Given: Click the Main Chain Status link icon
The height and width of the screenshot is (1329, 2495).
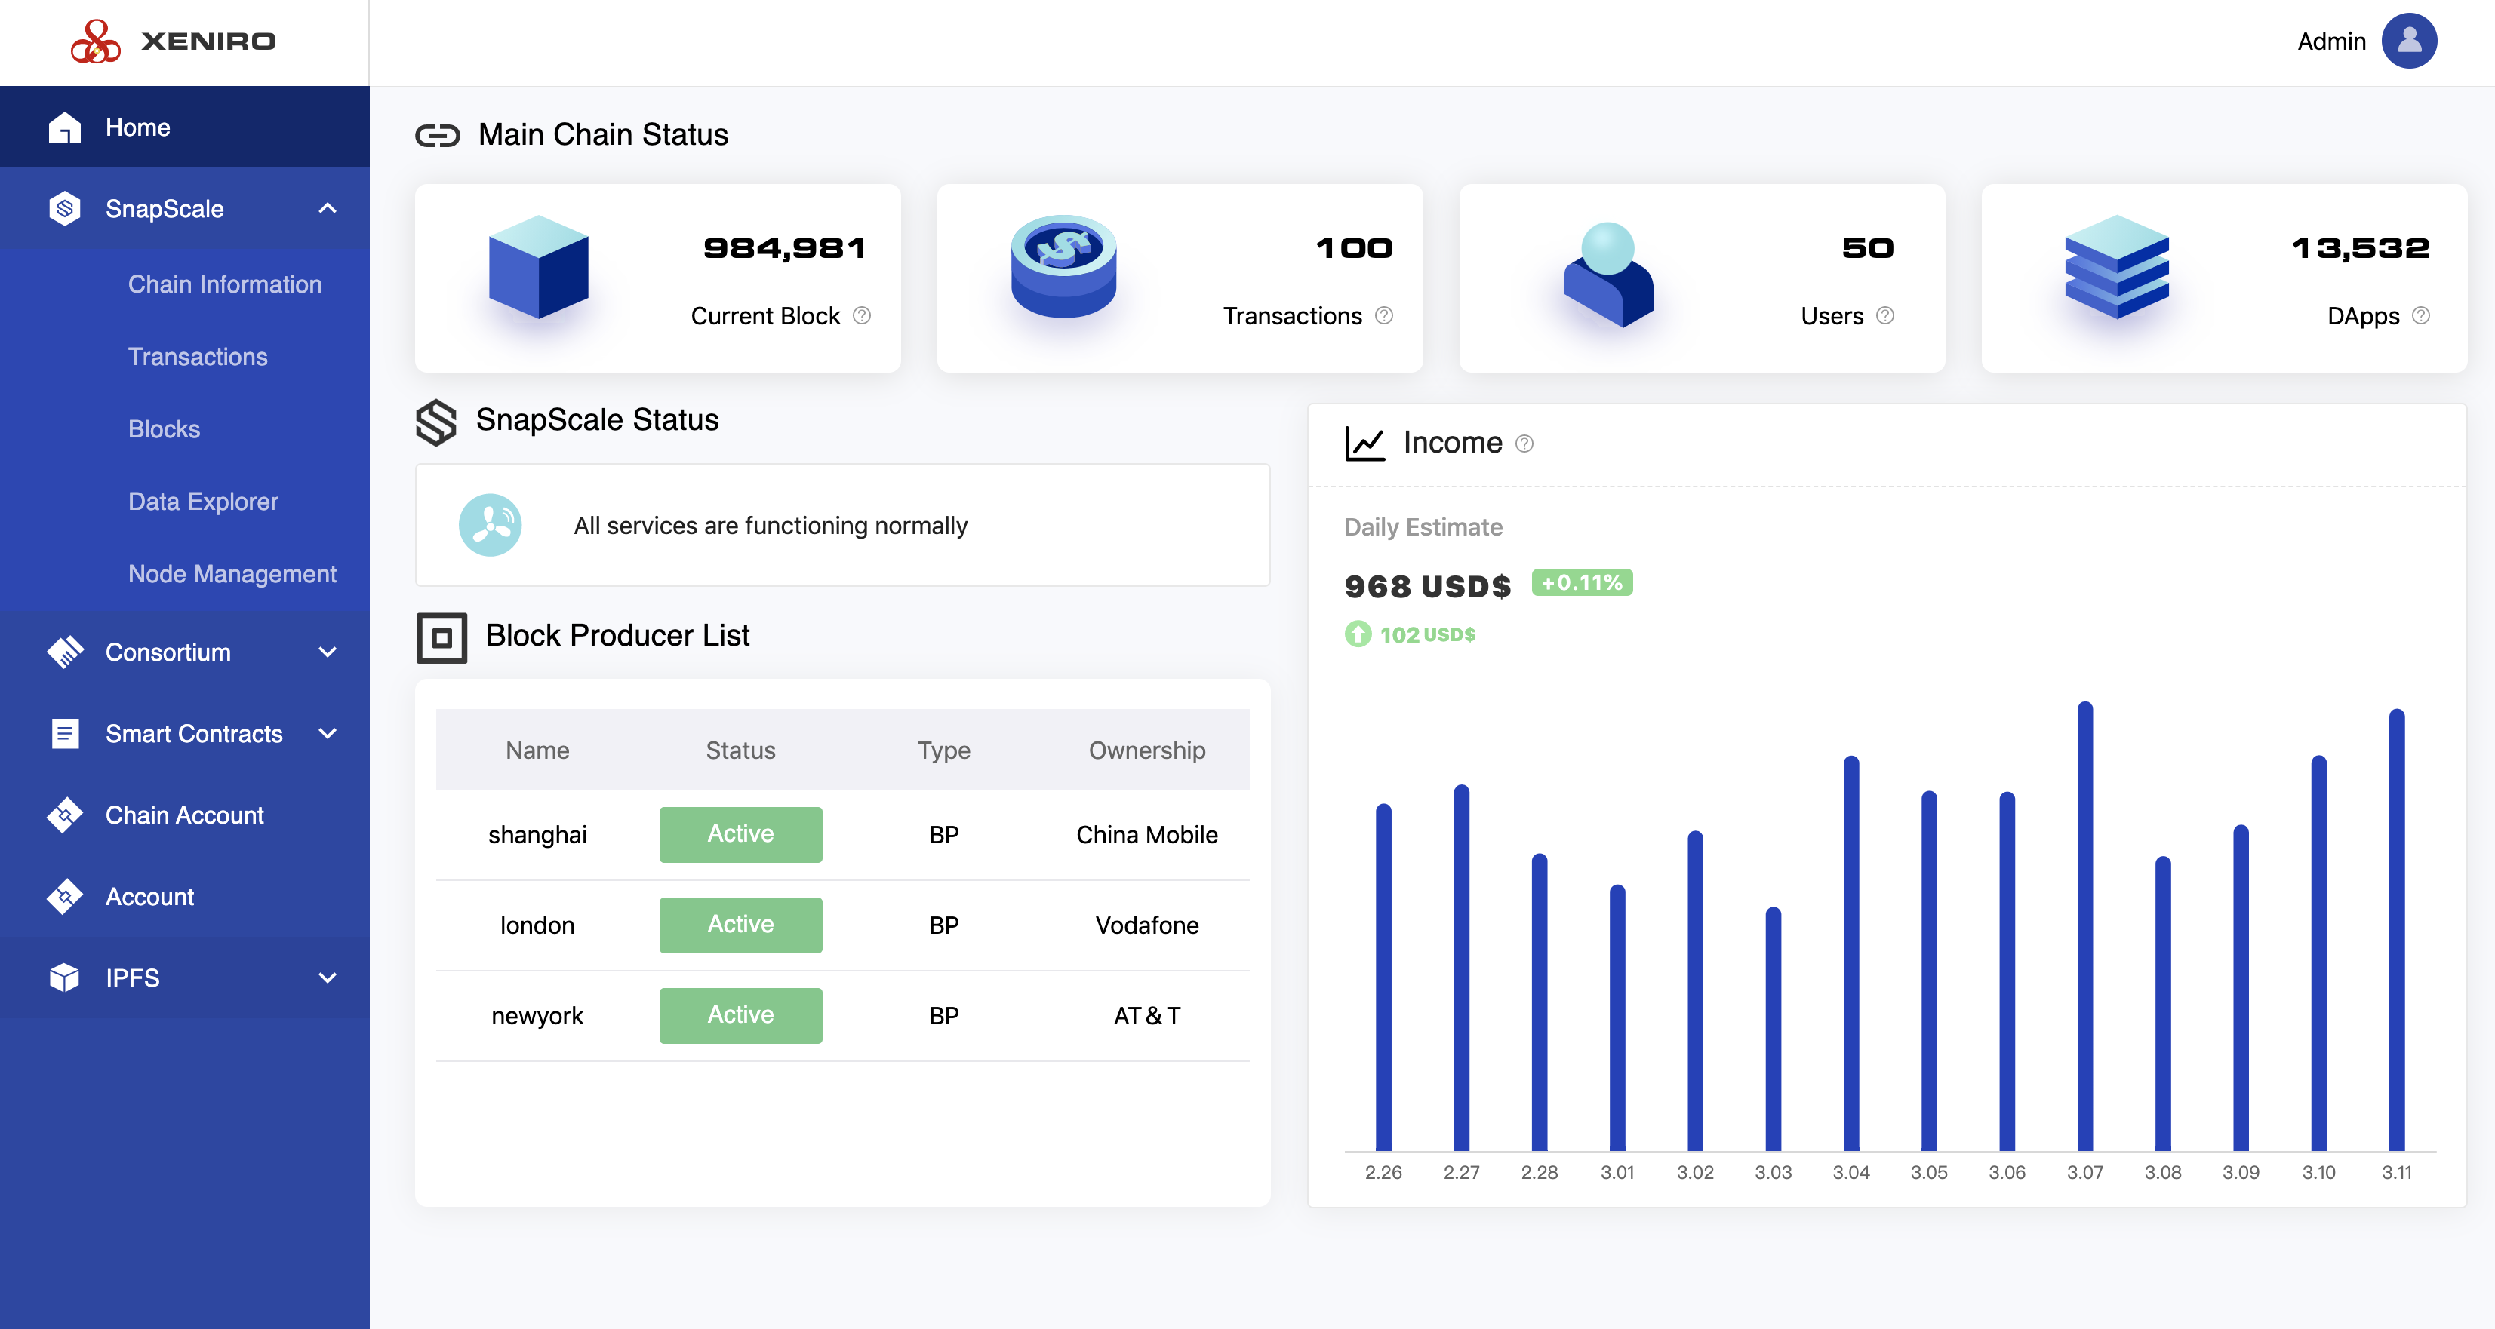Looking at the screenshot, I should (438, 136).
